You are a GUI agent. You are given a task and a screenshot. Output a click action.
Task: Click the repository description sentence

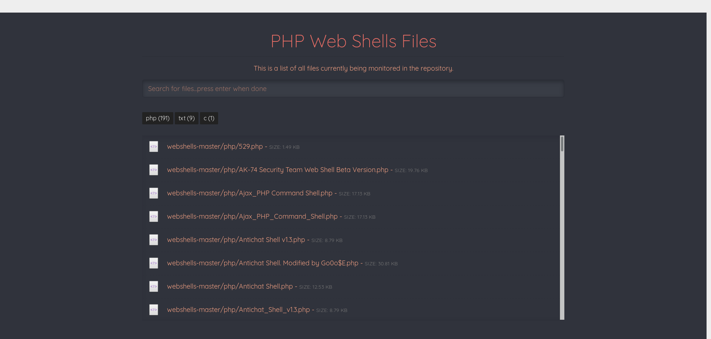[353, 68]
